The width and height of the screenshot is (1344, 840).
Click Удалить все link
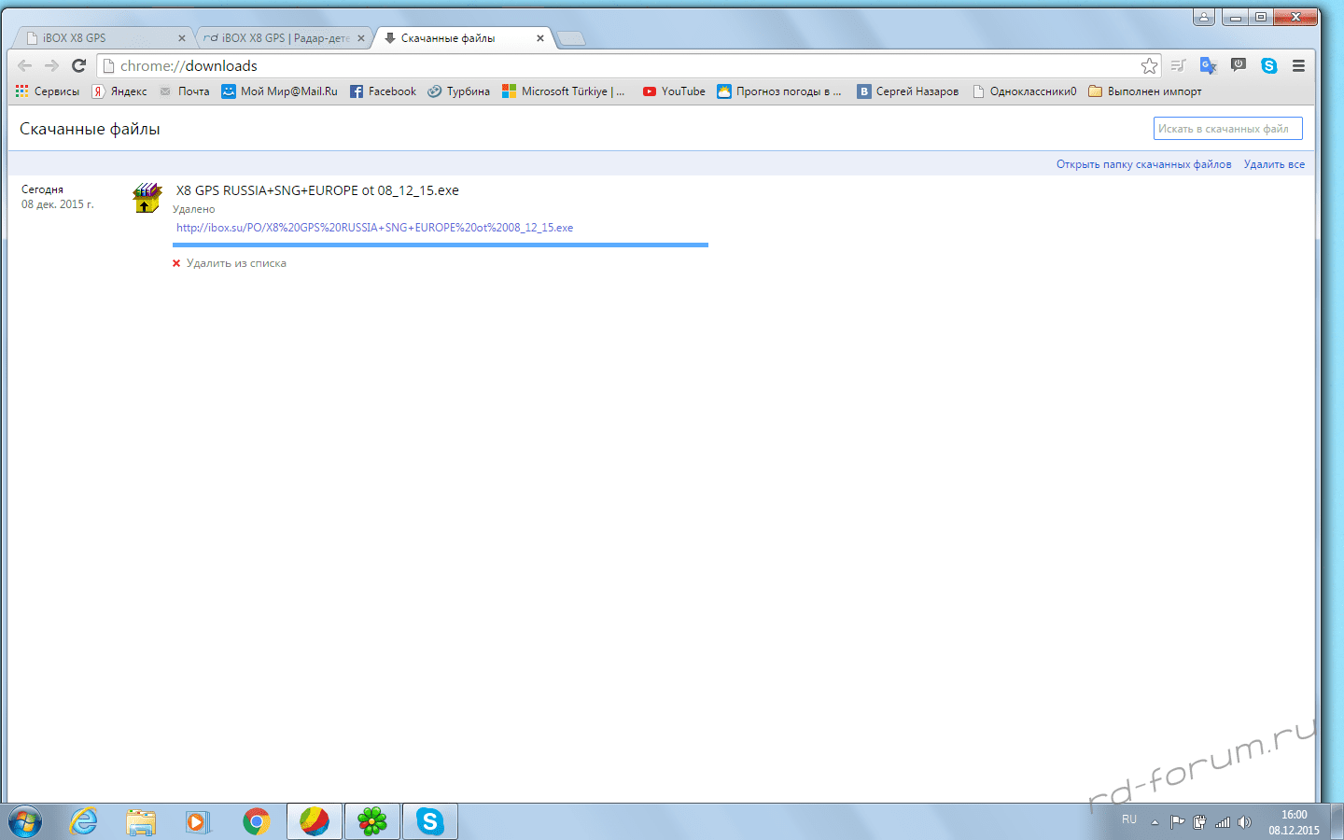click(1274, 164)
